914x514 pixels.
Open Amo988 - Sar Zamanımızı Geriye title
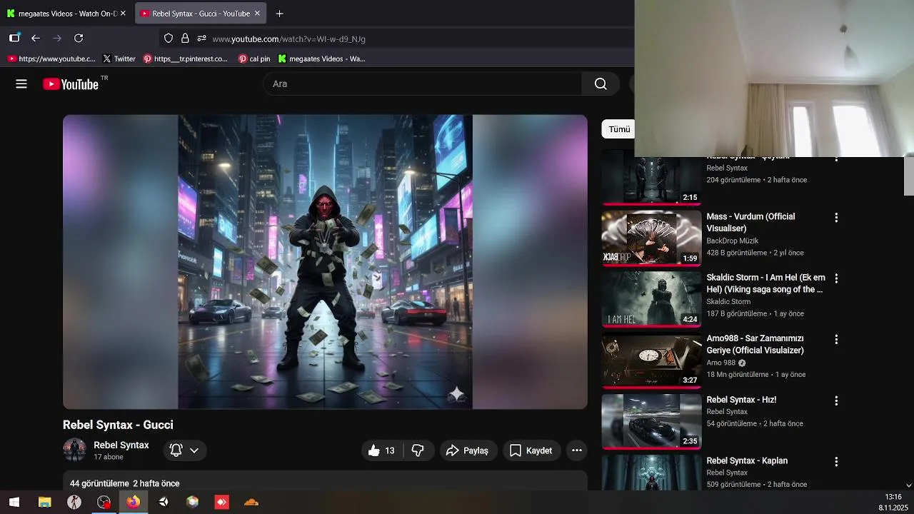(x=755, y=344)
